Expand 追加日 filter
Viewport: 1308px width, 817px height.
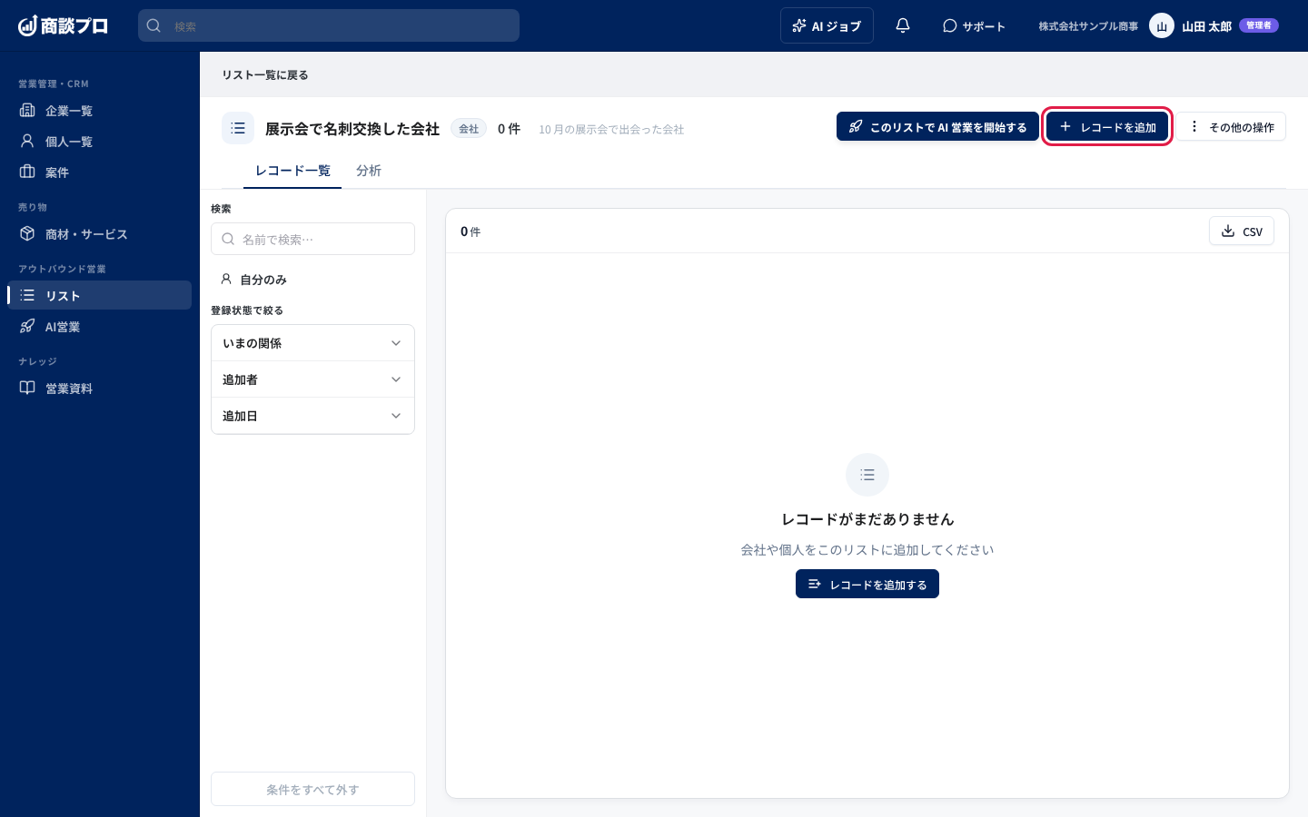click(312, 416)
